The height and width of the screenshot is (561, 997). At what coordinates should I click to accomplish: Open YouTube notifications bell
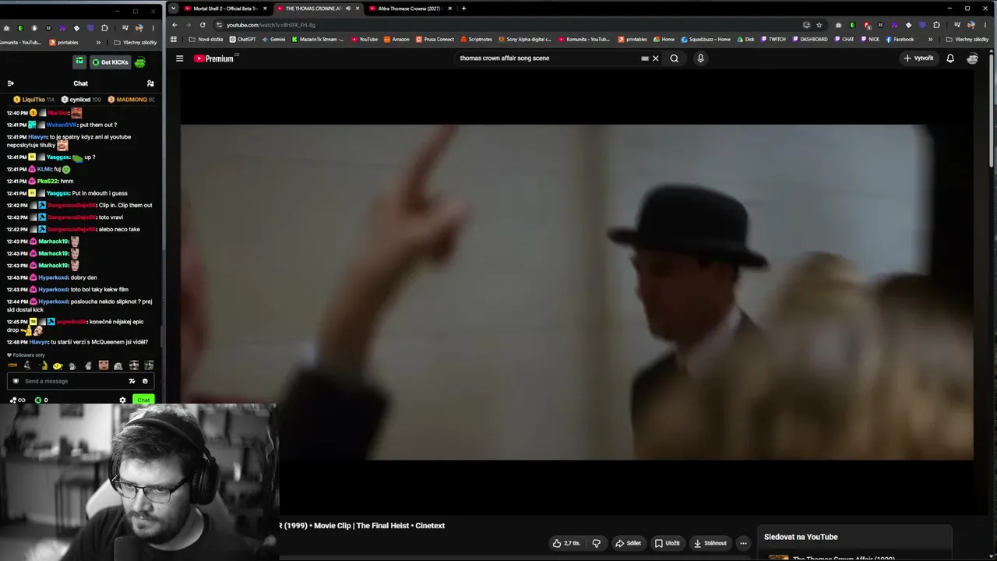[950, 58]
